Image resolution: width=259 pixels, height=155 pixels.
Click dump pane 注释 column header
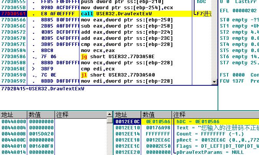pos(81,114)
